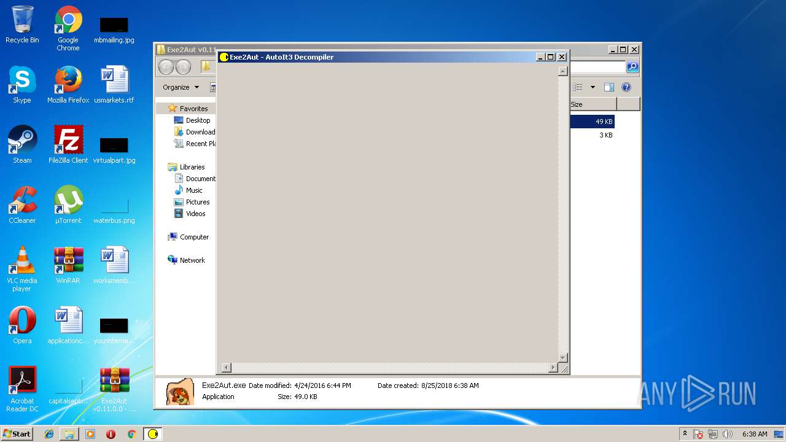Open Internet Explorer from the taskbar
The width and height of the screenshot is (786, 442).
pos(49,434)
